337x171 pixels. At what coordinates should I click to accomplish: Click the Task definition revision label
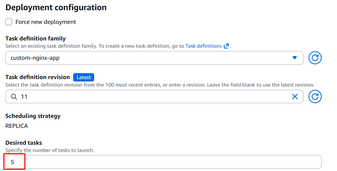[x=38, y=77]
